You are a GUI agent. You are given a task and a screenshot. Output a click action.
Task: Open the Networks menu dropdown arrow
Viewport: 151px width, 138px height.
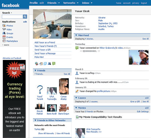pyautogui.click(x=78, y=3)
